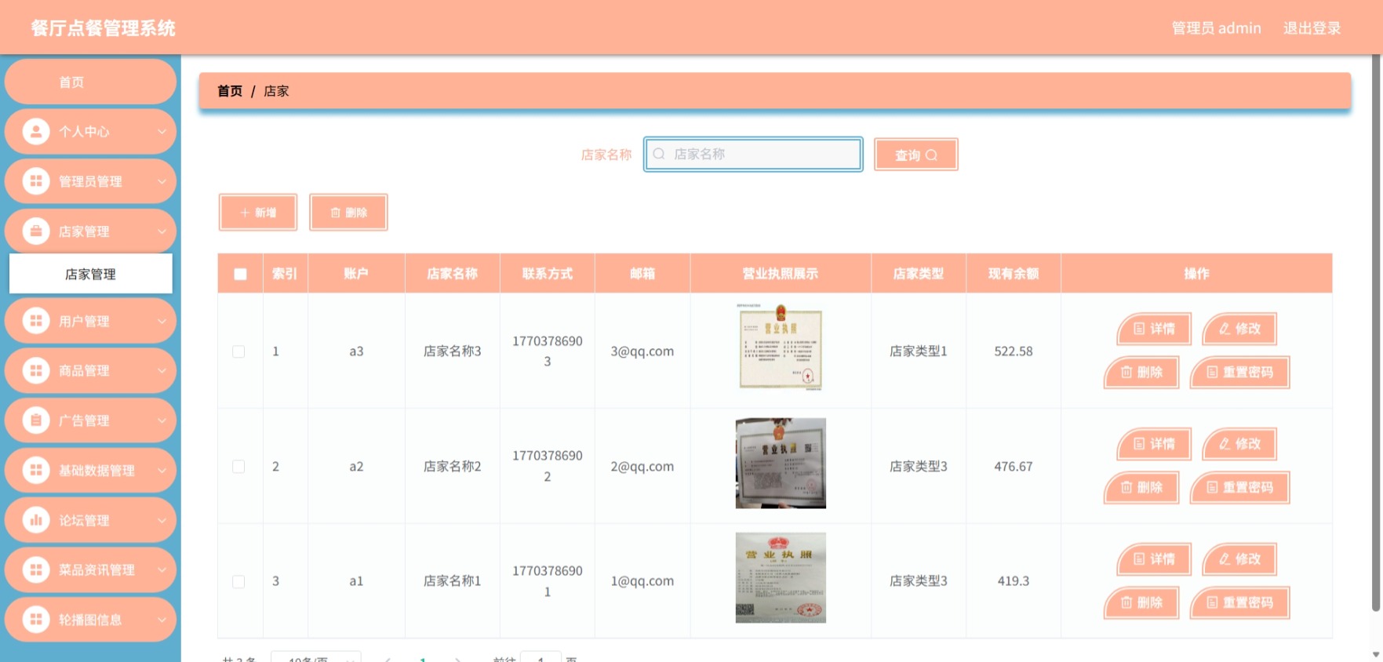Click the 论坛管理 bar chart icon

[35, 520]
